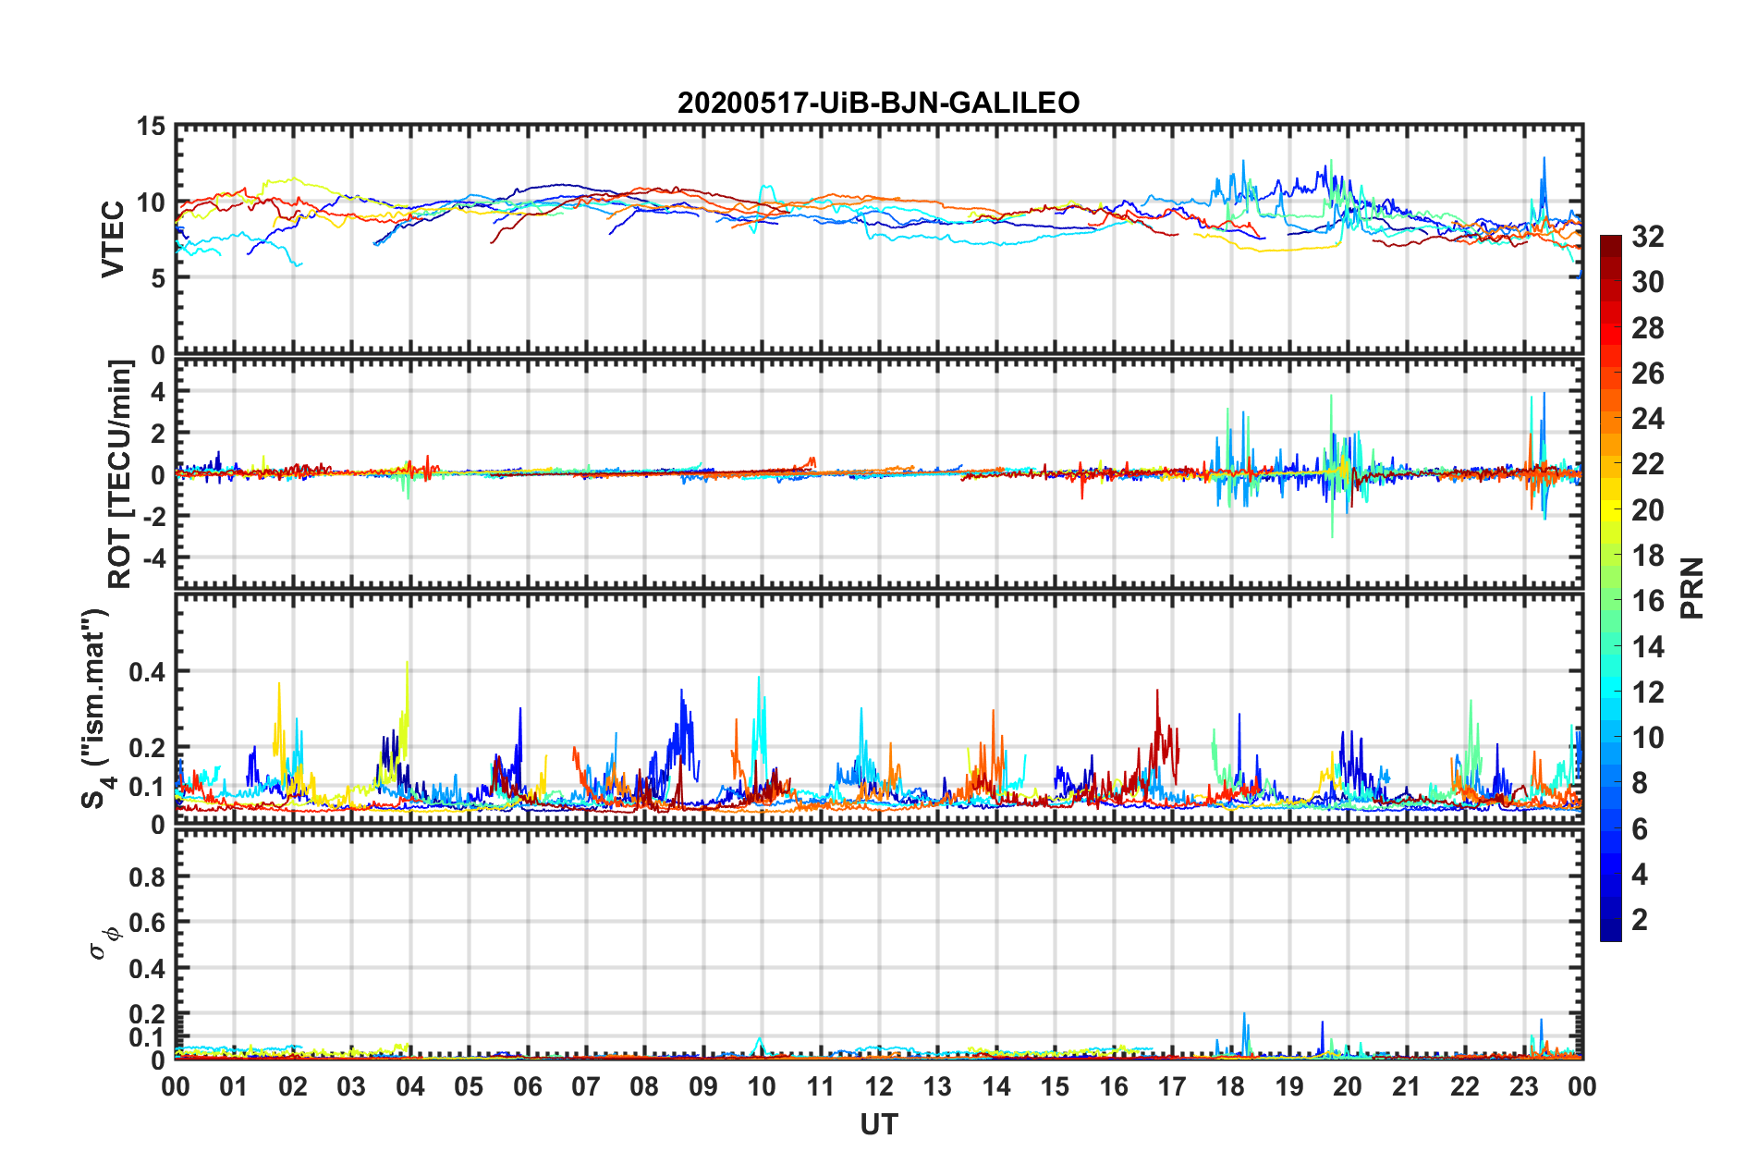Click colorbar tick value 18
The height and width of the screenshot is (1176, 1758).
click(x=1648, y=556)
